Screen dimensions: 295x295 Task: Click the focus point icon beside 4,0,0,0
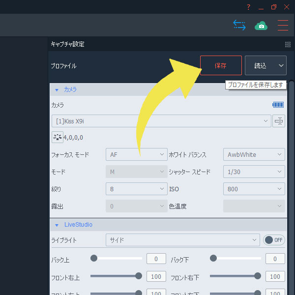point(57,138)
